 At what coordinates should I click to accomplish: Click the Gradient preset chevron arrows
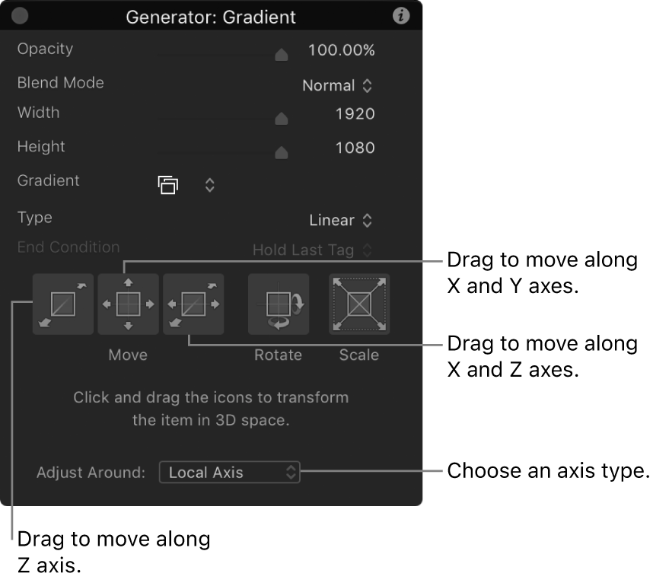pos(210,184)
